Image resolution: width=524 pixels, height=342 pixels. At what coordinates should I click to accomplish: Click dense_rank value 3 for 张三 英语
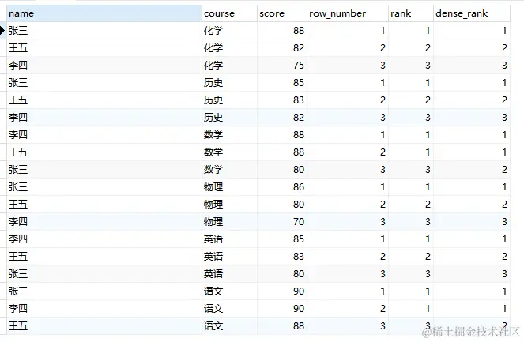click(x=472, y=274)
